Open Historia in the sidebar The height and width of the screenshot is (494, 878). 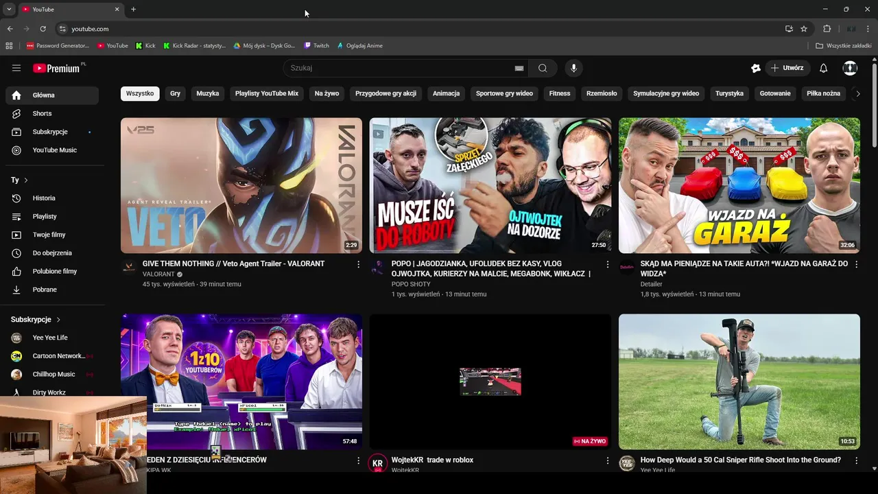(52, 198)
